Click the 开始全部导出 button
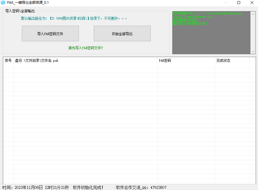 [122, 34]
